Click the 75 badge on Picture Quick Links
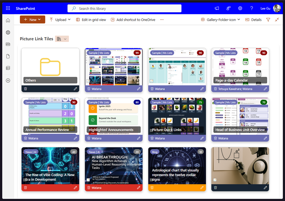This screenshot has width=285, height=201. (200, 102)
